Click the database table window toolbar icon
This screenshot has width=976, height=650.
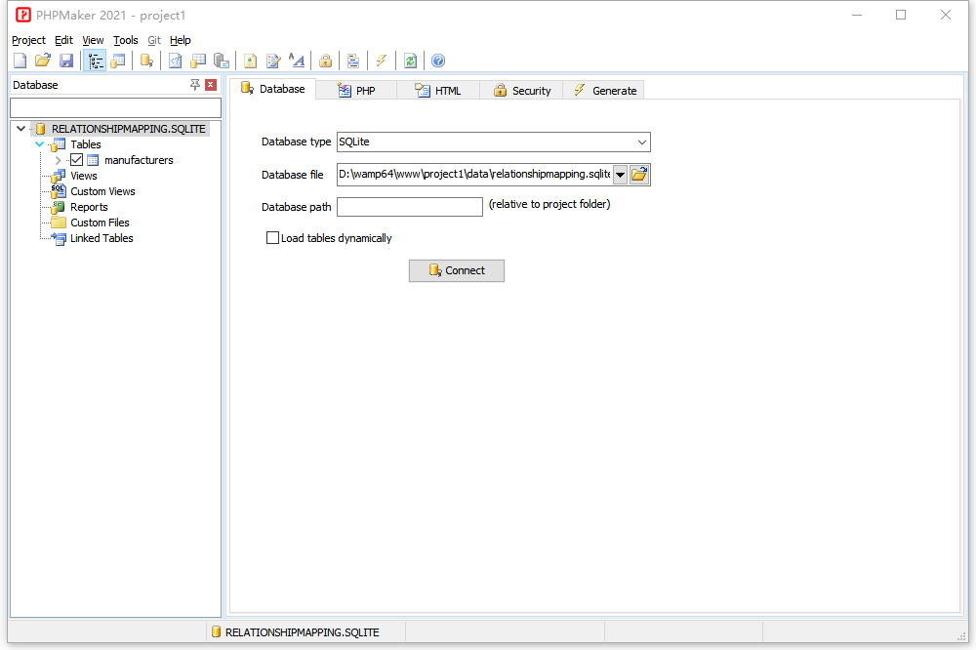[118, 61]
